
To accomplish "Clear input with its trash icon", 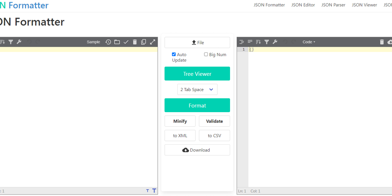I will pyautogui.click(x=135, y=42).
